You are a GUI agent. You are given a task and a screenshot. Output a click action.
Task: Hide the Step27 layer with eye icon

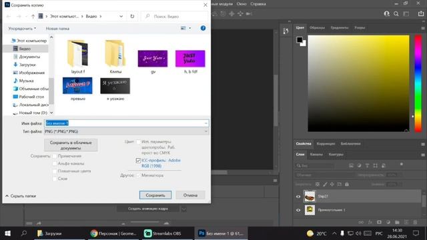coord(298,197)
